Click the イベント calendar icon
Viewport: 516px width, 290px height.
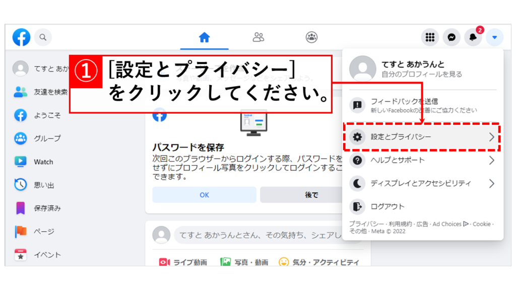20,254
